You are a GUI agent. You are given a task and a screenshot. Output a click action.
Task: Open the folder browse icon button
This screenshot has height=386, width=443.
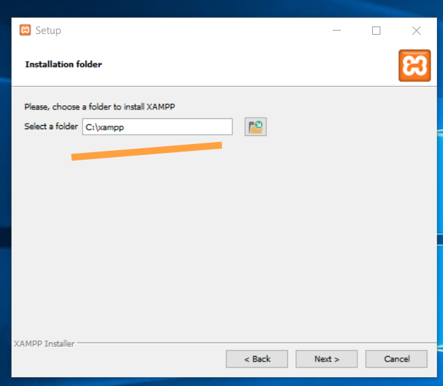(255, 126)
